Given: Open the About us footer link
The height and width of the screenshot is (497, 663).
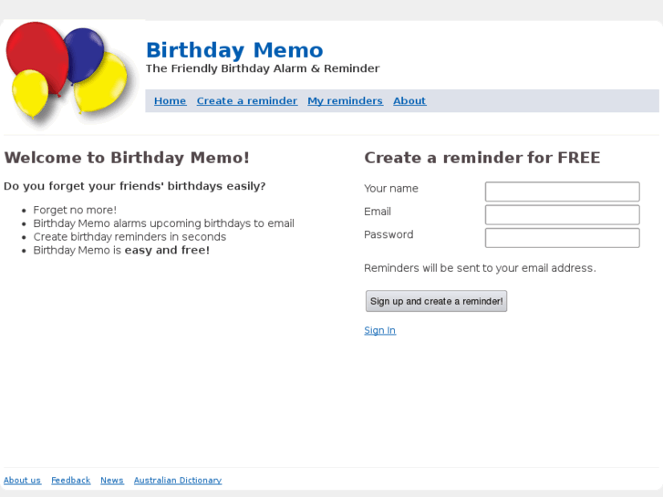Looking at the screenshot, I should pyautogui.click(x=22, y=481).
